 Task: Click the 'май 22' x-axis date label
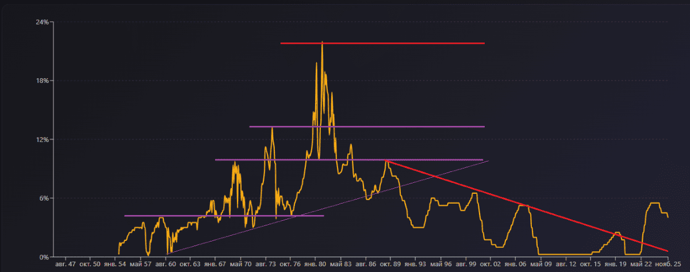[641, 265]
